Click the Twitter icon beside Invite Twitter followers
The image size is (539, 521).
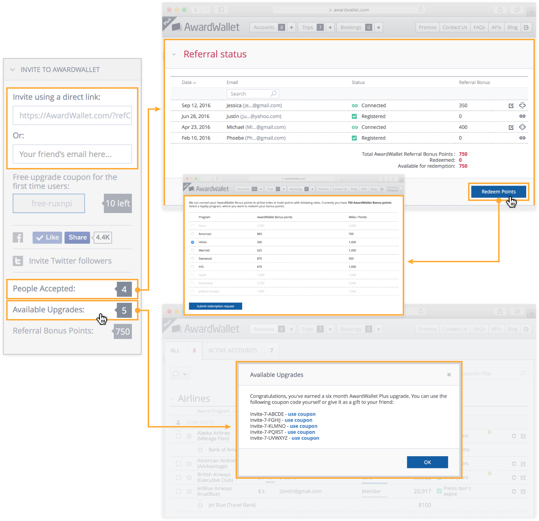tap(18, 261)
